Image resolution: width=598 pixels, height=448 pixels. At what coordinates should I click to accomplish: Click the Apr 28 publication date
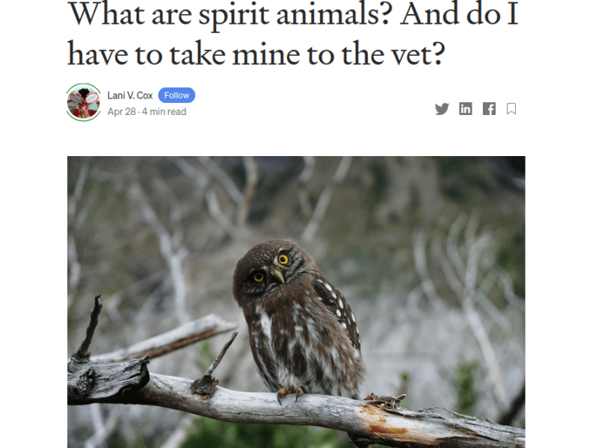click(122, 111)
